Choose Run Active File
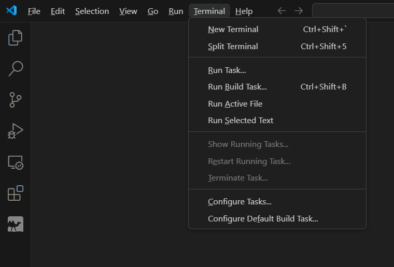394x267 pixels. (x=235, y=104)
